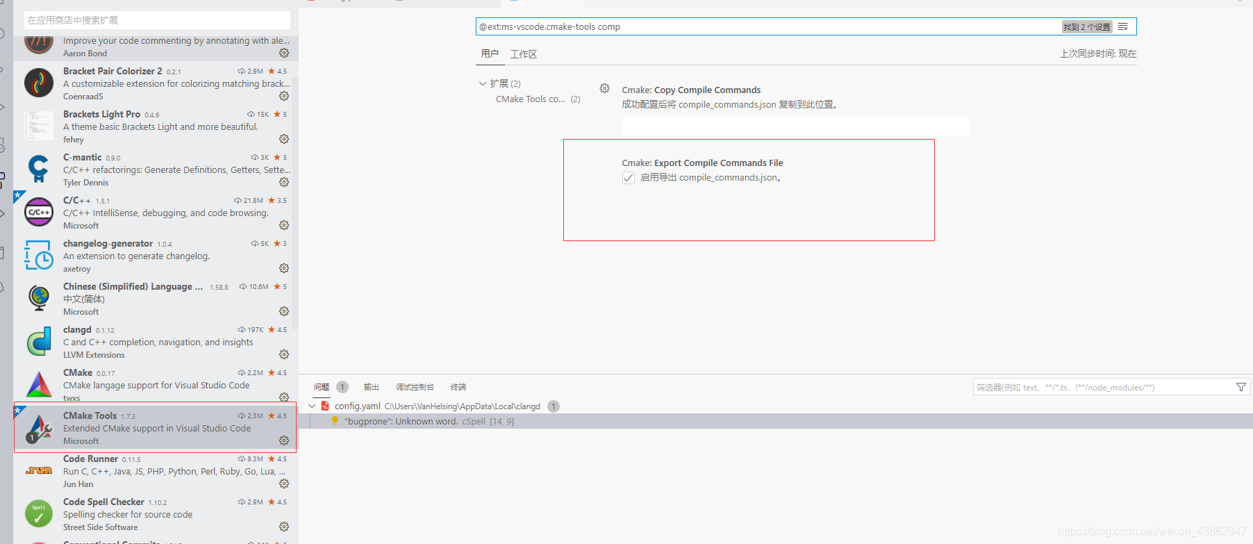
Task: Click the Copy Compile Commands text input
Action: coord(795,126)
